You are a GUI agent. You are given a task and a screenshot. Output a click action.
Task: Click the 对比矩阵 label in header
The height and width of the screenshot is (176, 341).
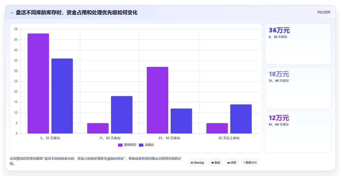(324, 12)
